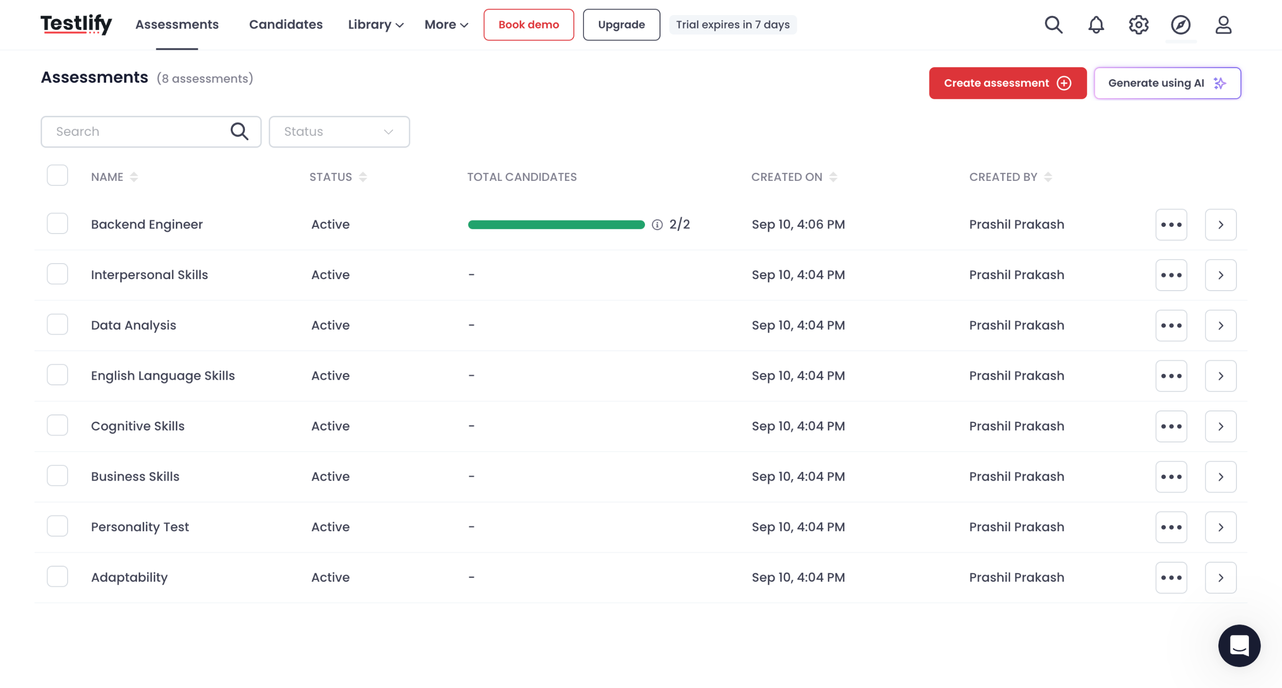Expand the More navigation menu
Screen dimensions: 1282x688
(446, 25)
